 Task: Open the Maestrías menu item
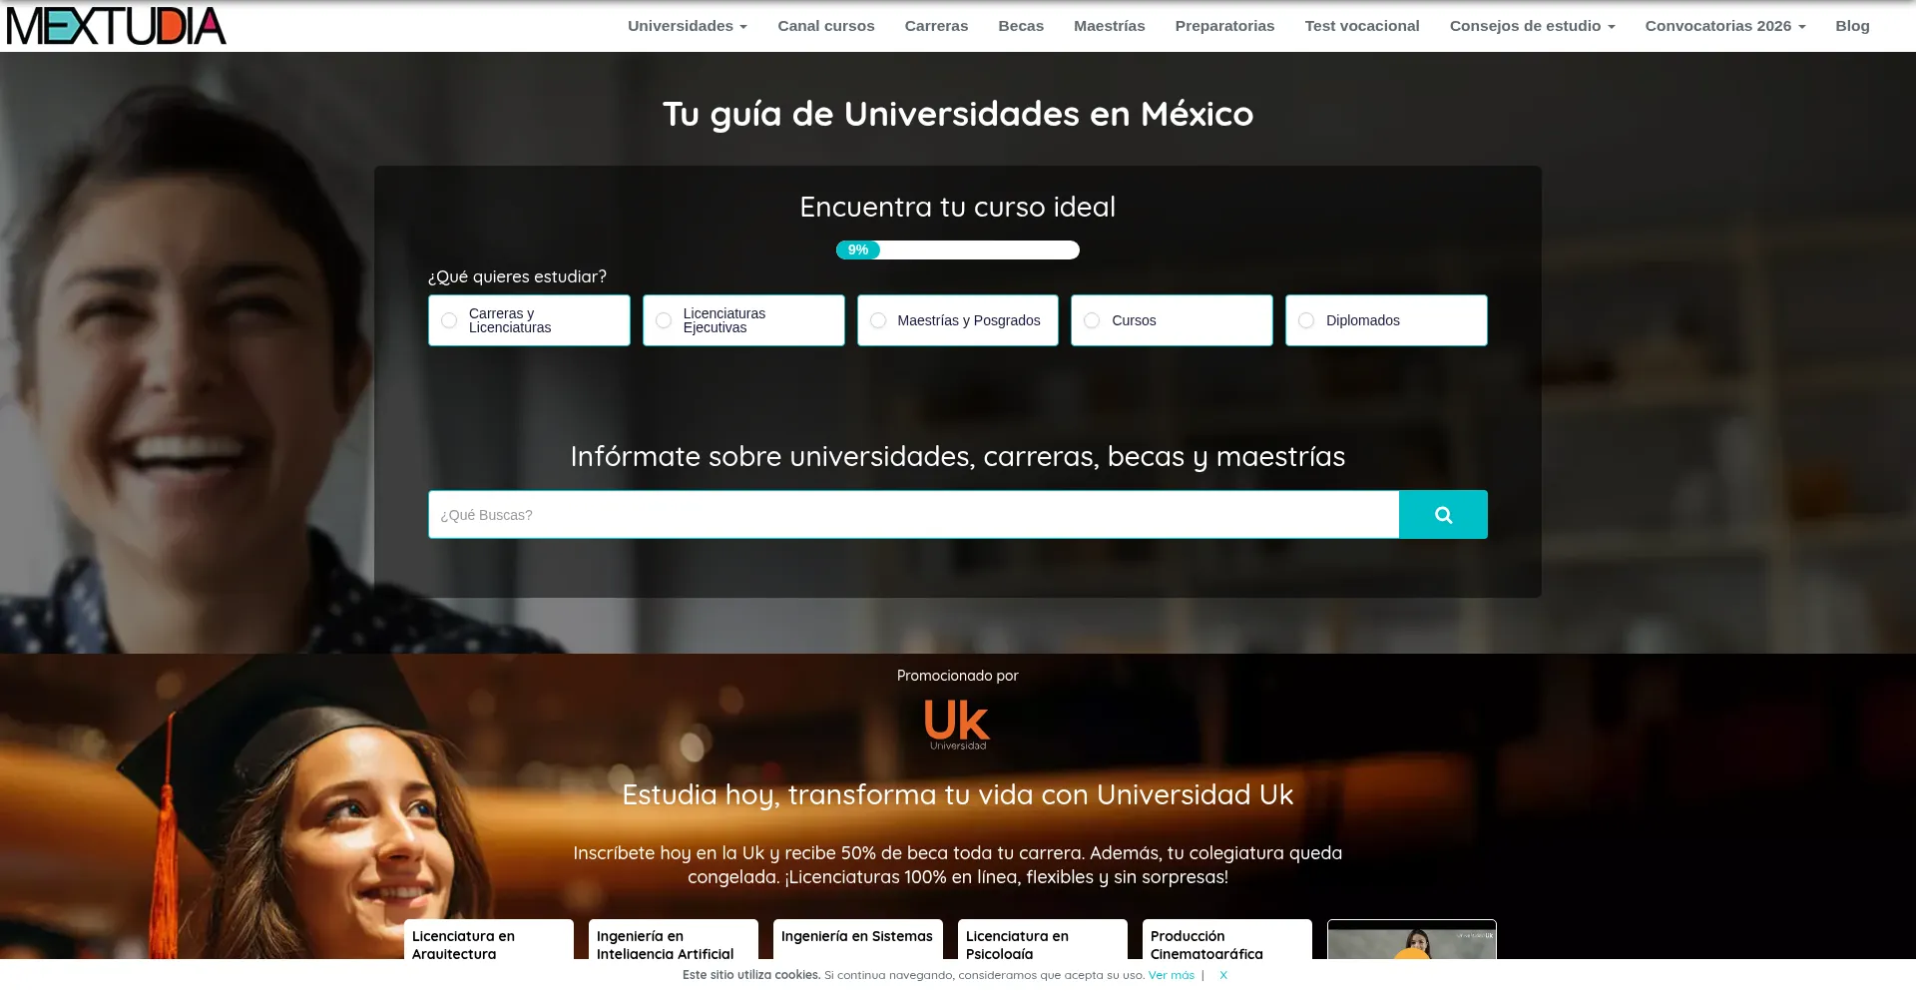click(1110, 26)
